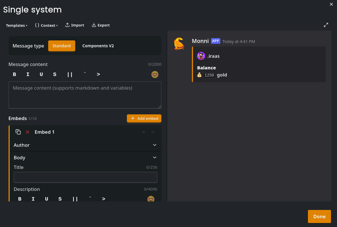Image resolution: width=337 pixels, height=227 pixels.
Task: Expand the preview to fullscreen
Action: tap(326, 25)
